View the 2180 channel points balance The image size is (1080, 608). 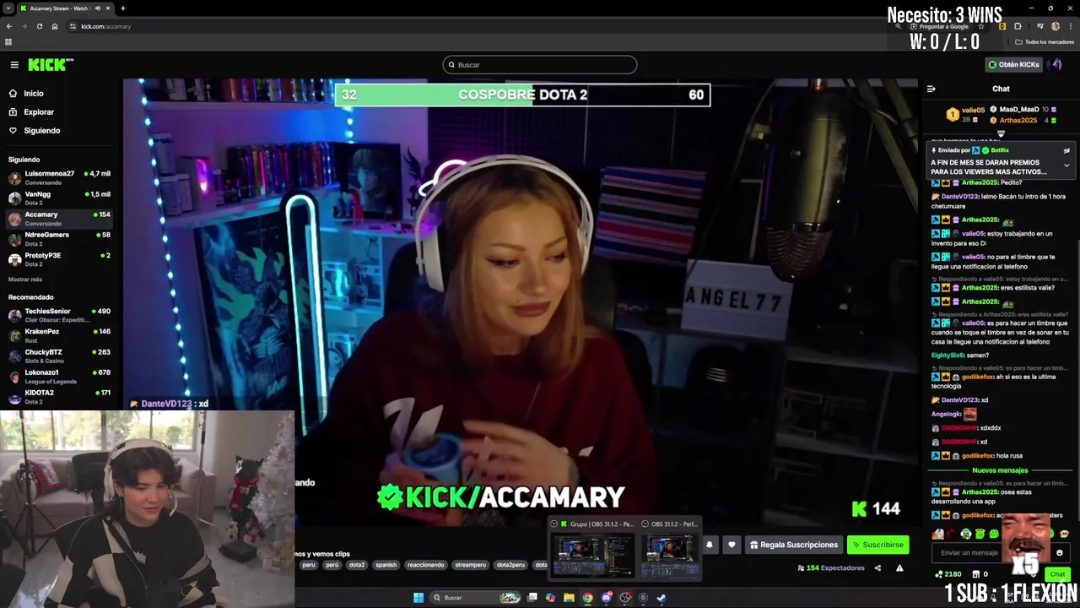tap(948, 574)
